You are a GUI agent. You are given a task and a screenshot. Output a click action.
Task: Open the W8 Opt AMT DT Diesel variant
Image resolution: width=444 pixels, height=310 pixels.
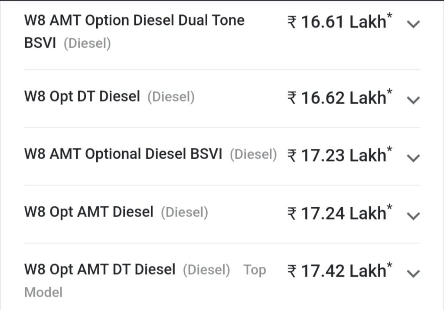pos(100,269)
